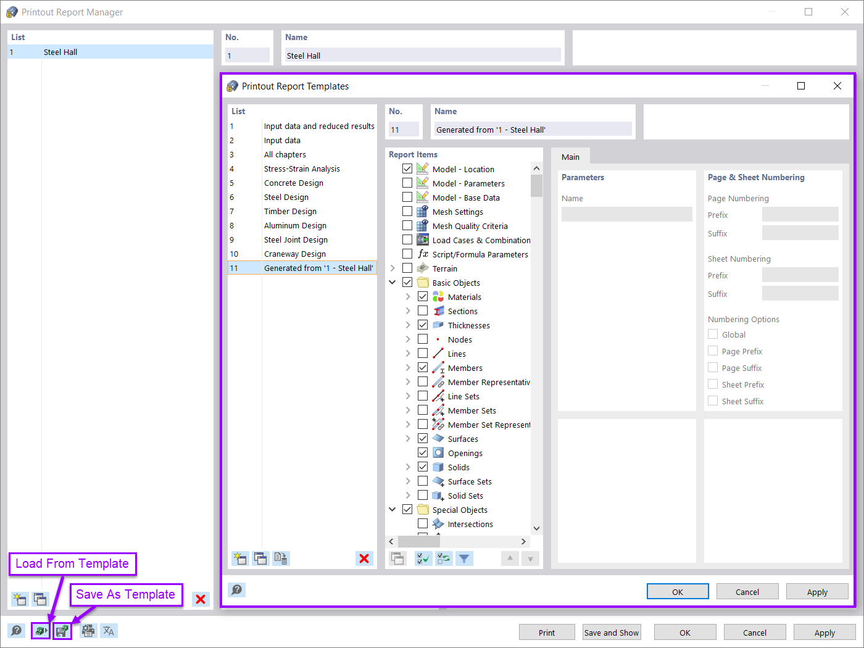Viewport: 864px width, 648px height.
Task: Move report item up arrow
Action: (x=510, y=559)
